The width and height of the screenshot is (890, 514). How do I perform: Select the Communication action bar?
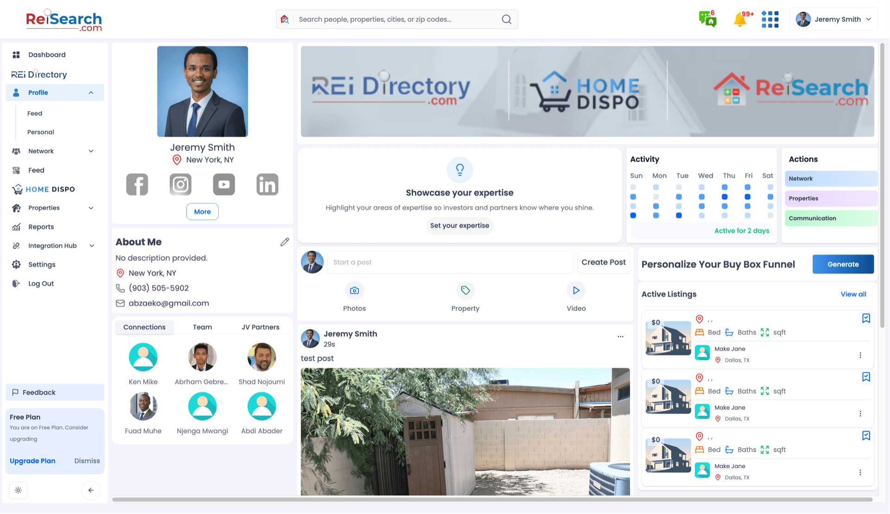pos(831,218)
